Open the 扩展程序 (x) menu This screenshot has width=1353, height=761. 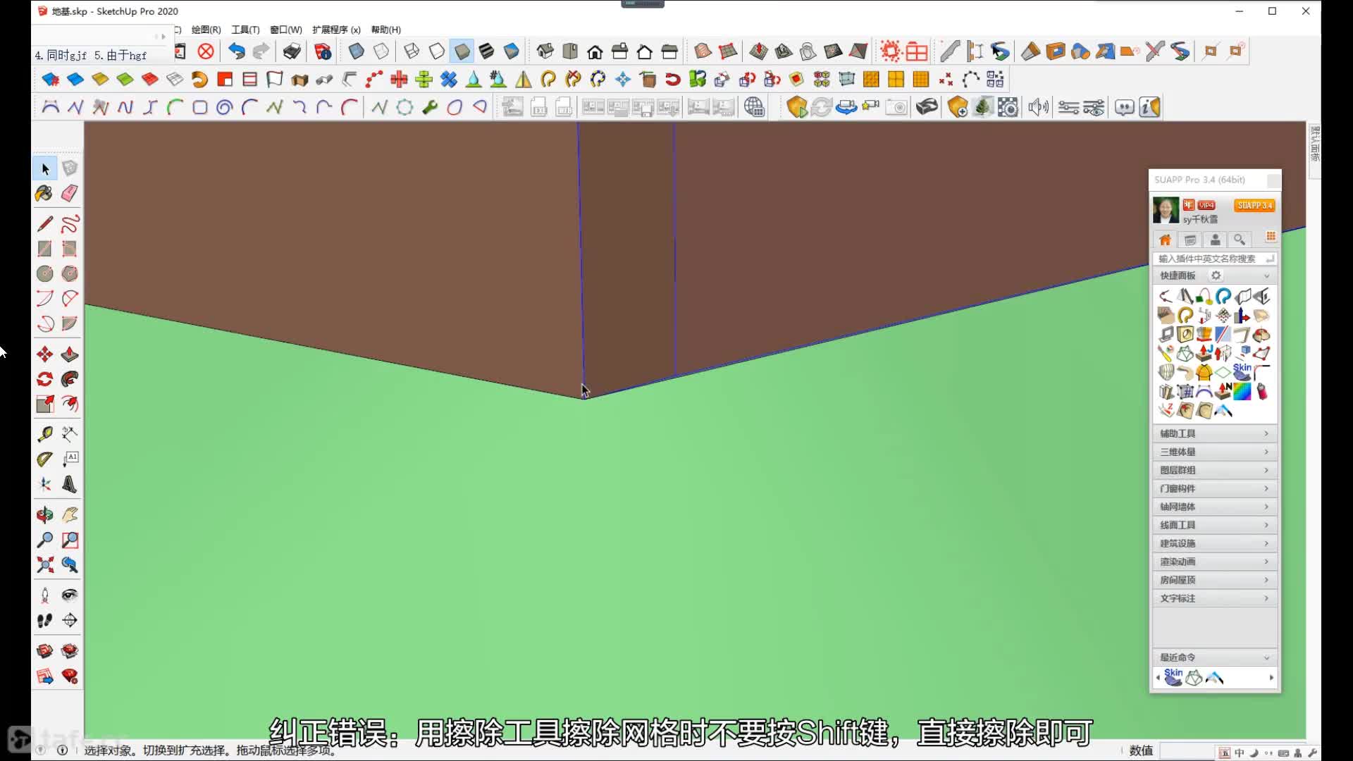(x=336, y=30)
